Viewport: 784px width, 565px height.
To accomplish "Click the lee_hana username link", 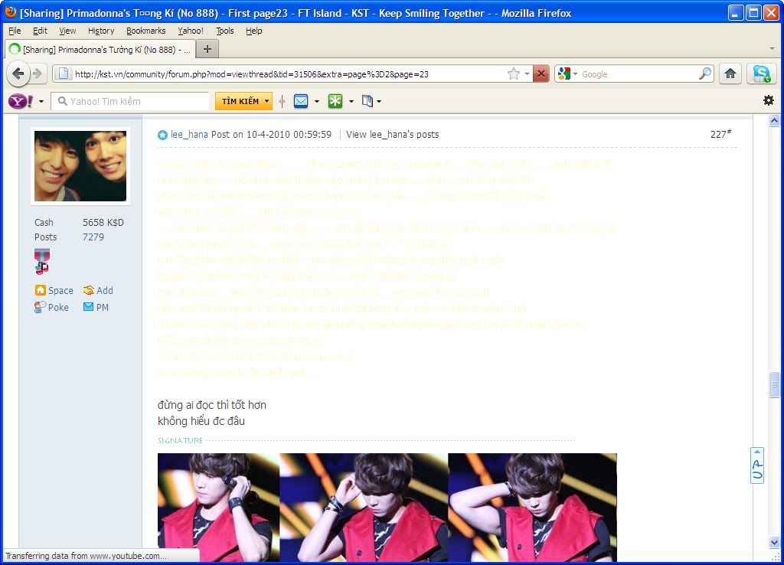I will 189,135.
